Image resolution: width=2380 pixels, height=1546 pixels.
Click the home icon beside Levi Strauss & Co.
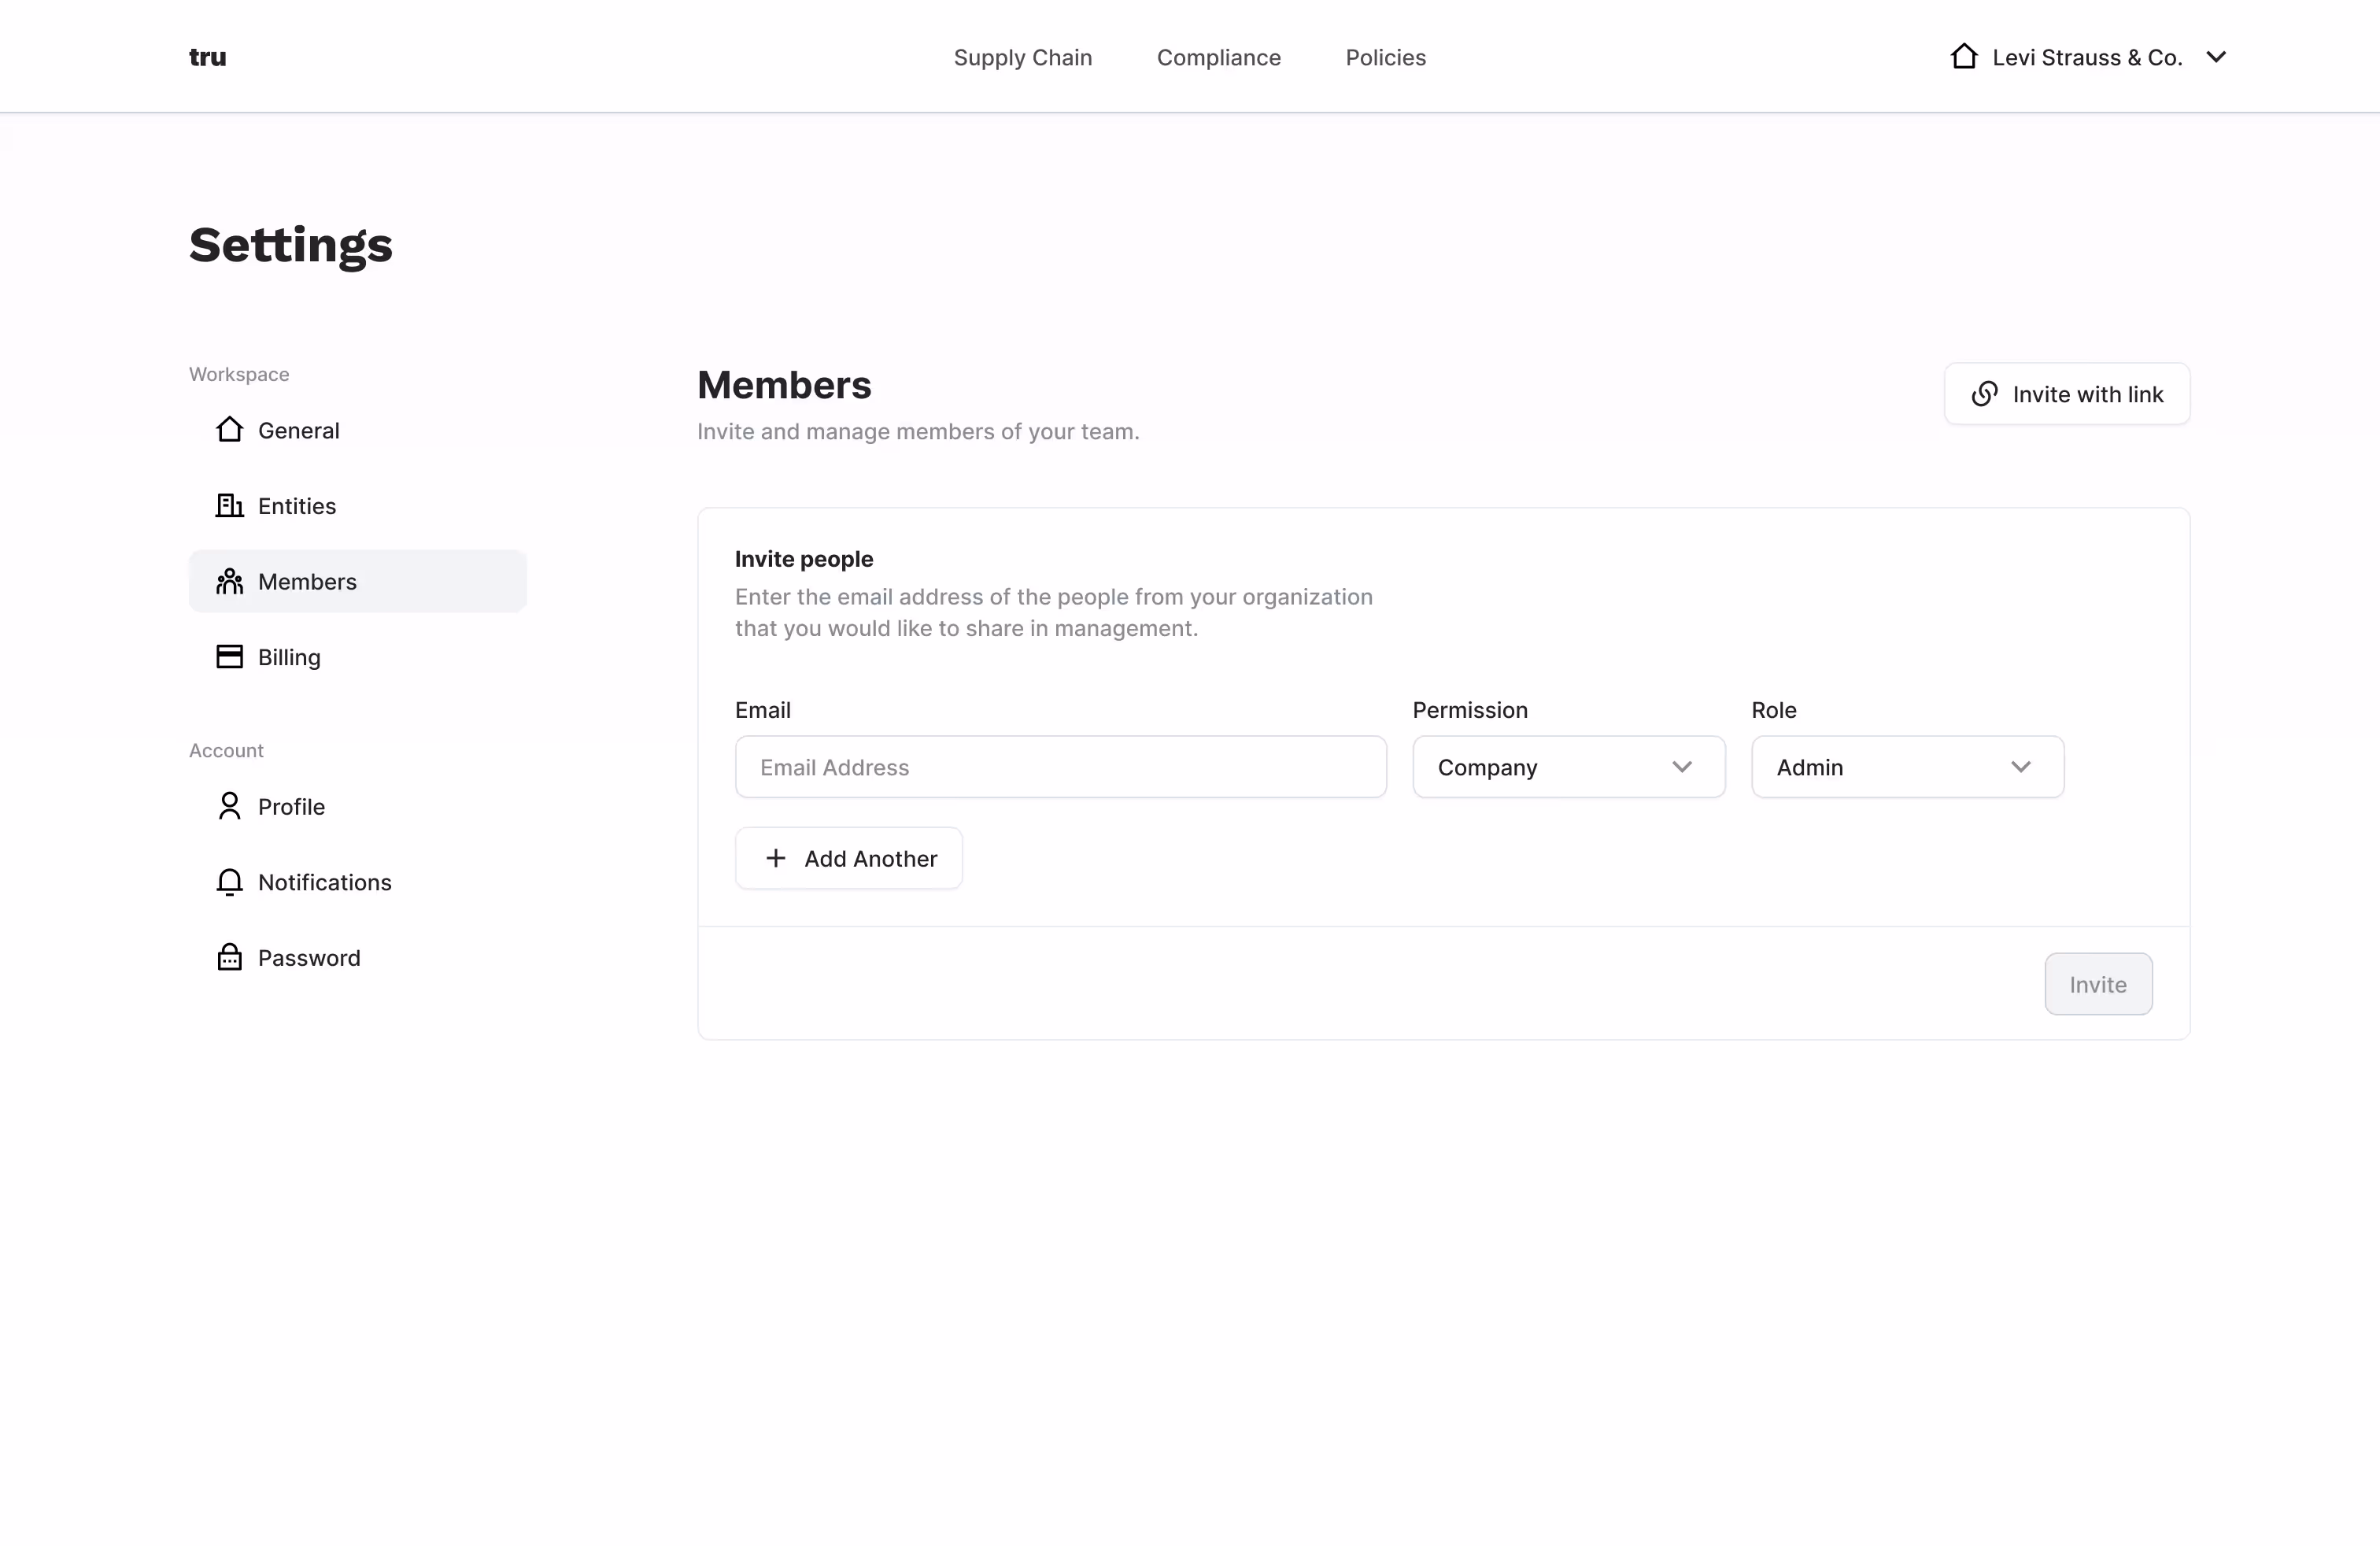pyautogui.click(x=1964, y=56)
